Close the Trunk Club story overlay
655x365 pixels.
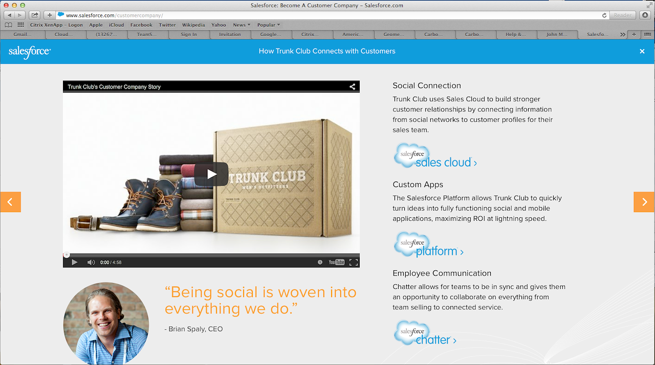[642, 51]
